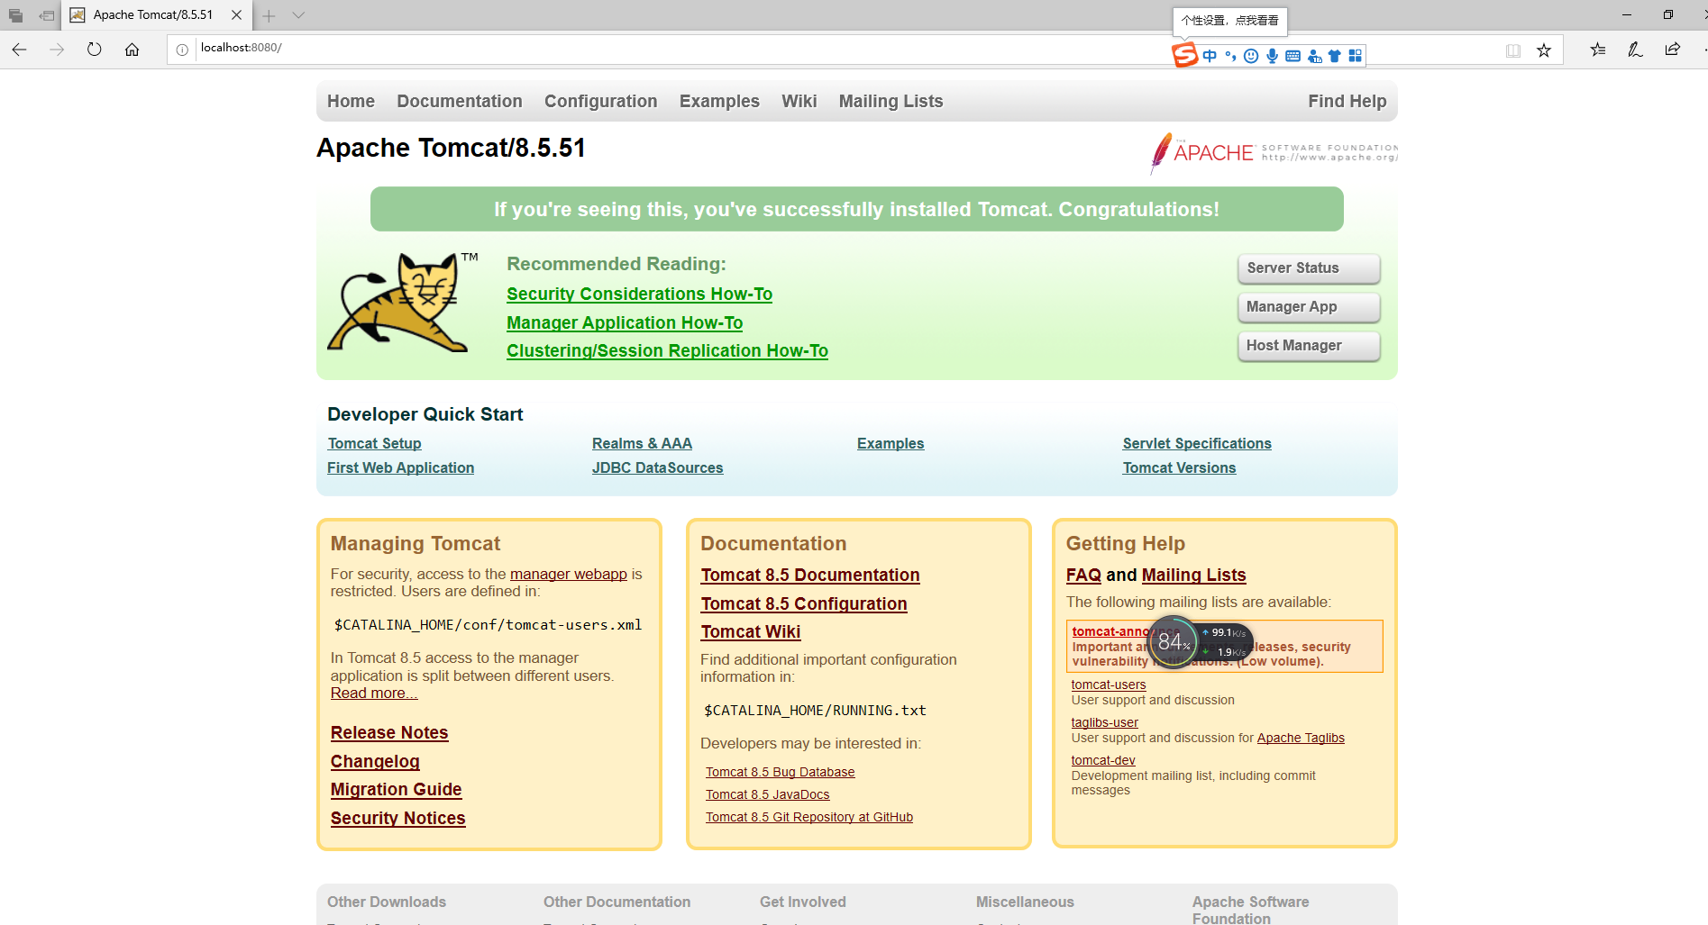Click the Manager App button

point(1308,306)
